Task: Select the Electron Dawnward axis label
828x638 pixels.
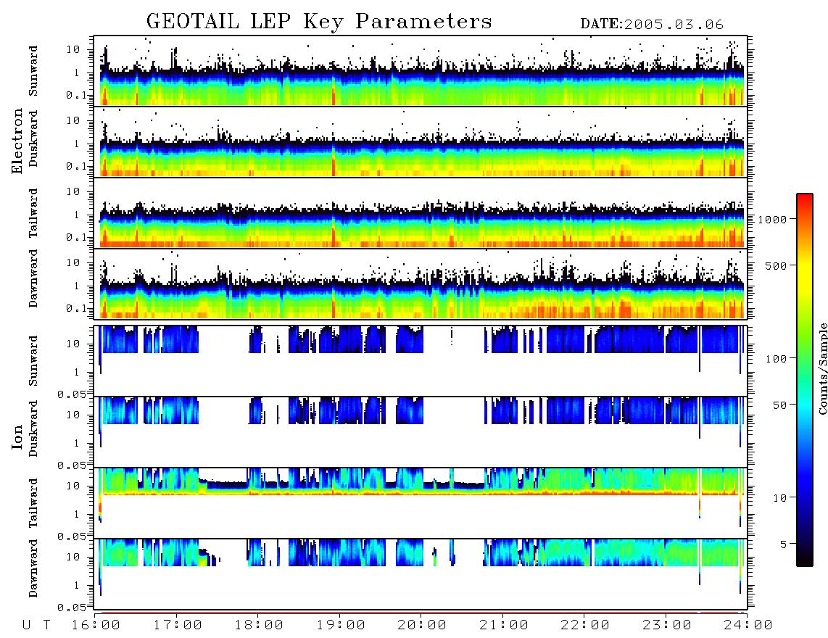Action: [x=33, y=278]
